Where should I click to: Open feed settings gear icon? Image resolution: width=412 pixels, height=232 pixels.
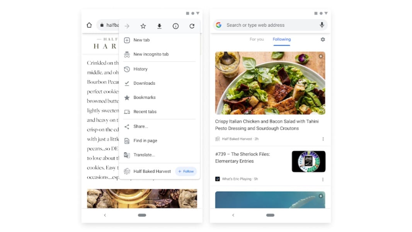tap(323, 39)
